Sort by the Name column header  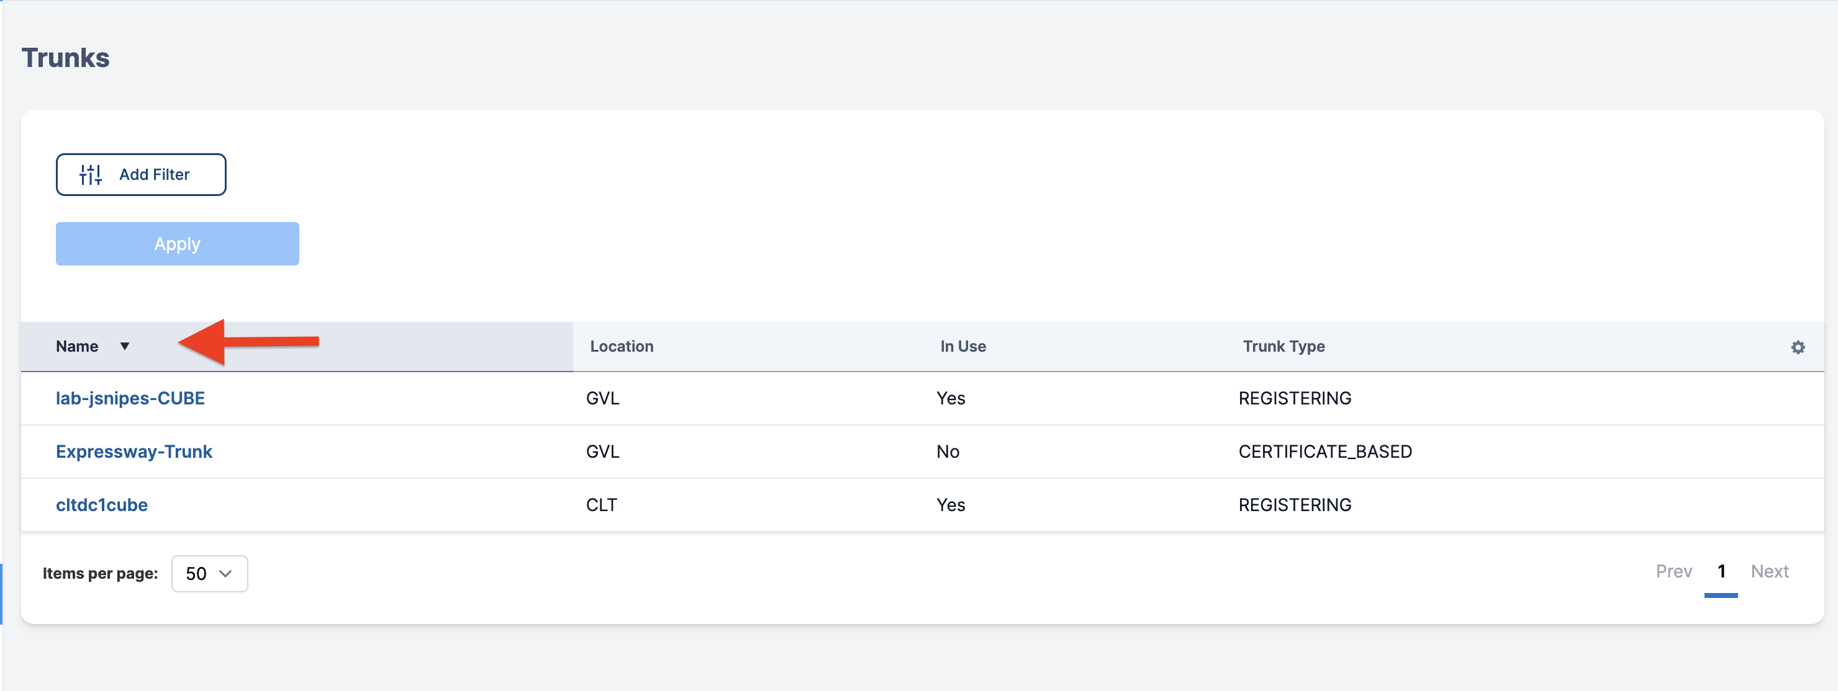coord(77,346)
